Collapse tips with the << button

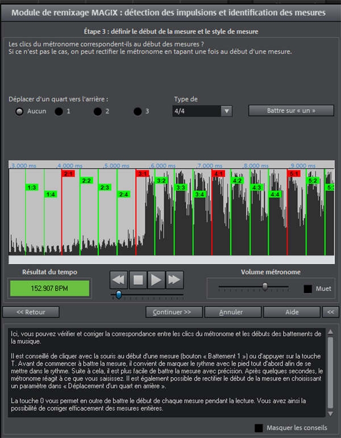(331, 312)
